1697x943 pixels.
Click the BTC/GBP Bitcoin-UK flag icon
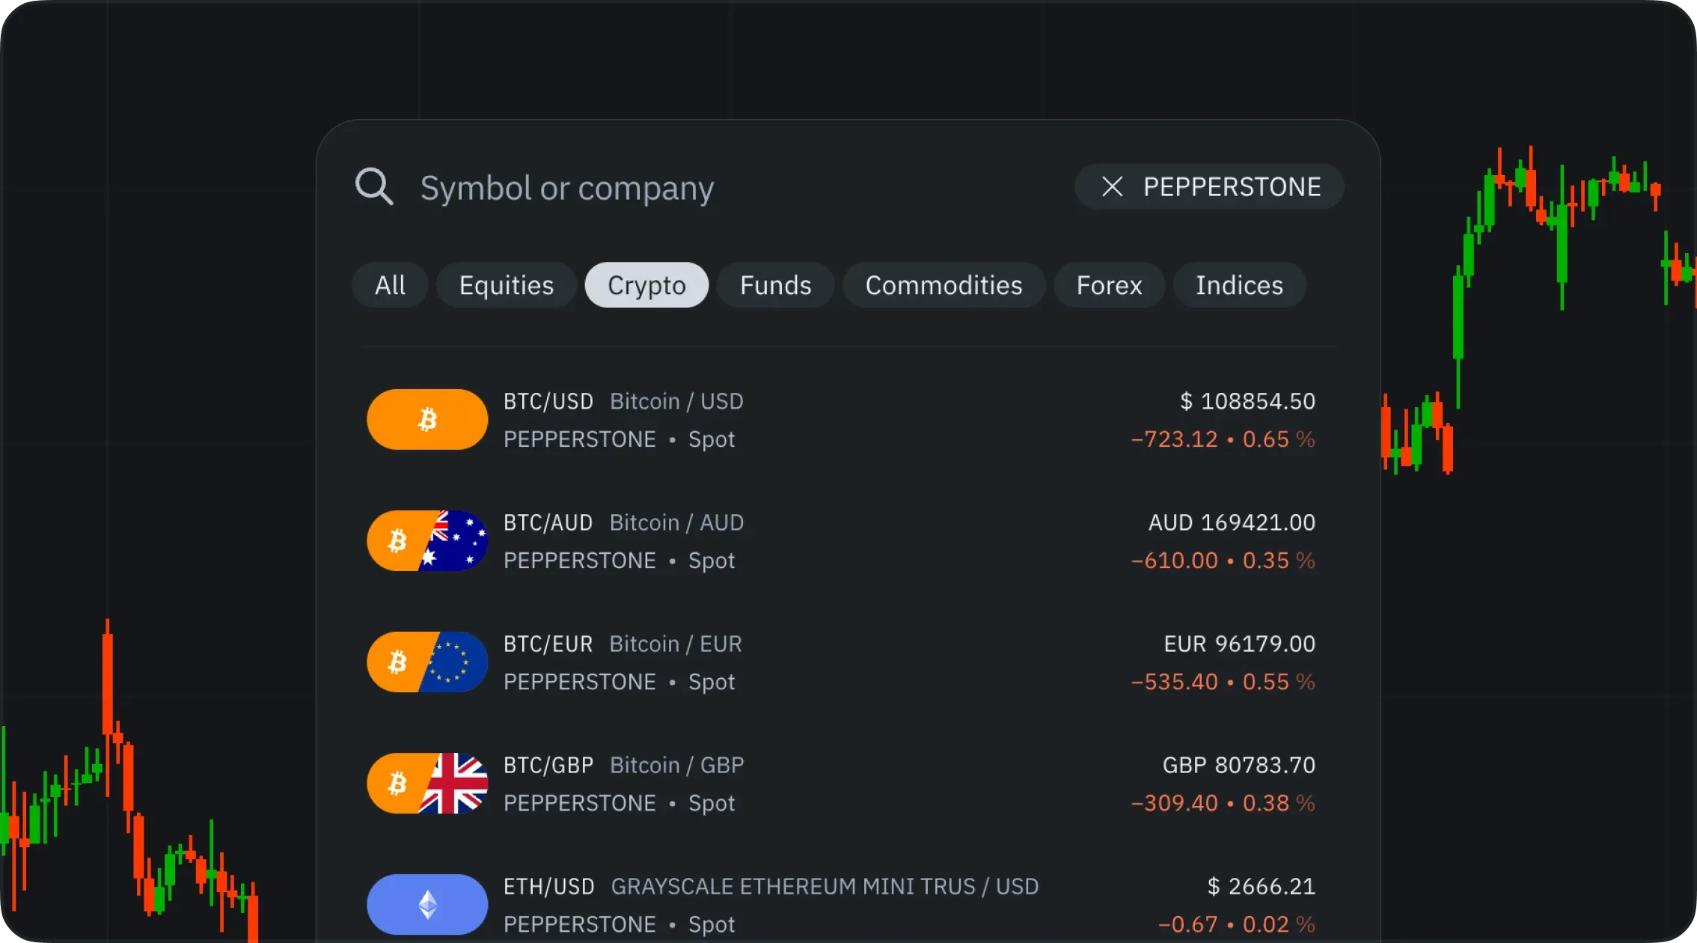(x=427, y=783)
